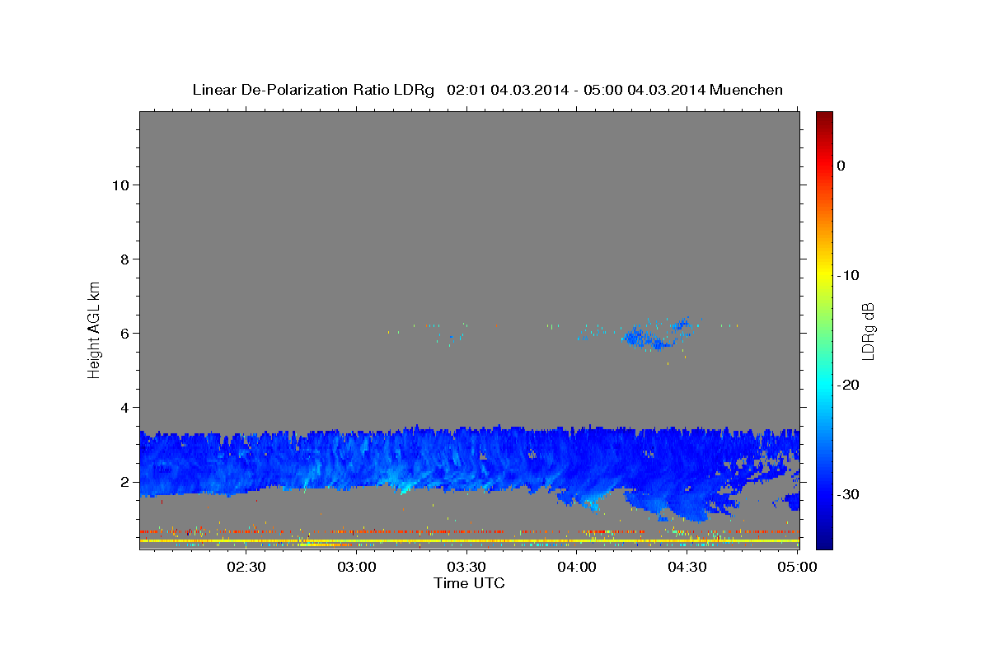Image resolution: width=989 pixels, height=659 pixels.
Task: Select the 04:30 time tick label
Action: tap(687, 567)
